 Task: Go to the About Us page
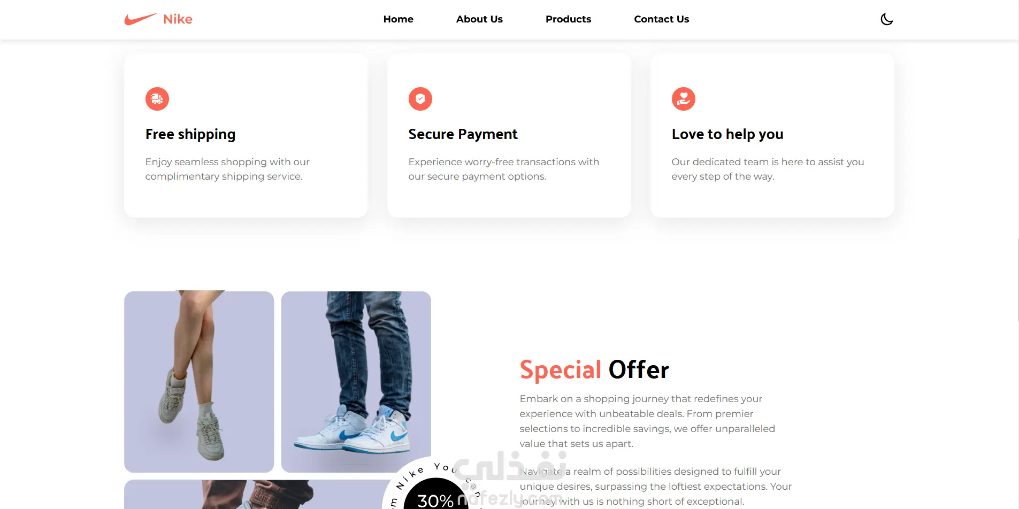click(479, 19)
